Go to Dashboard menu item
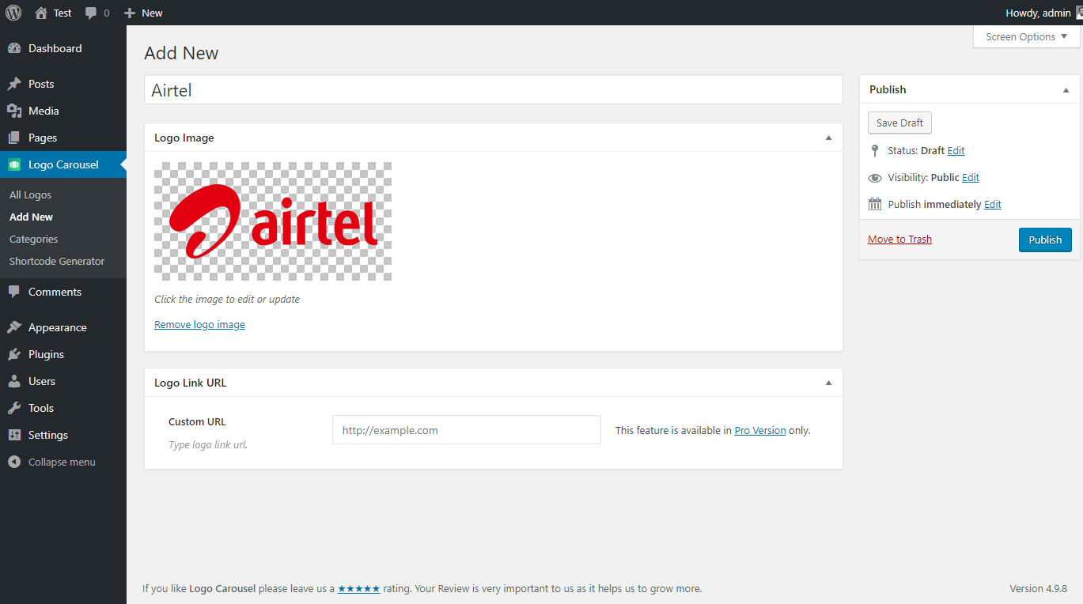1083x604 pixels. [x=55, y=48]
